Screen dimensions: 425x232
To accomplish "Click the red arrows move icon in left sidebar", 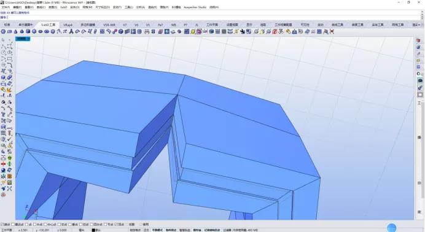I will coord(3,164).
